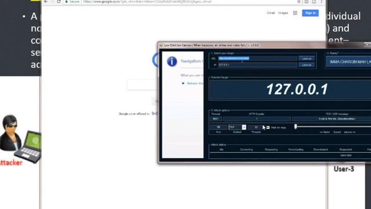Click the User-3 label on the slide
The width and height of the screenshot is (371, 209).
[344, 169]
